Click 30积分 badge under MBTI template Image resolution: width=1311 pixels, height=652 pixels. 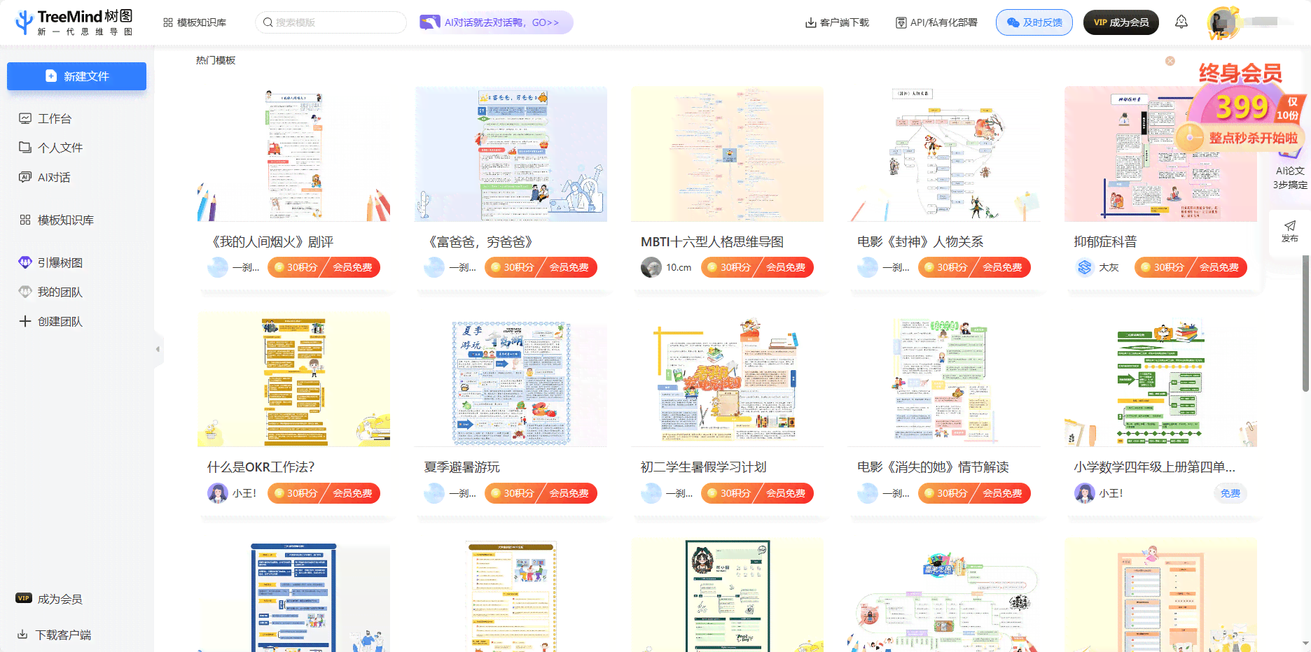point(729,267)
